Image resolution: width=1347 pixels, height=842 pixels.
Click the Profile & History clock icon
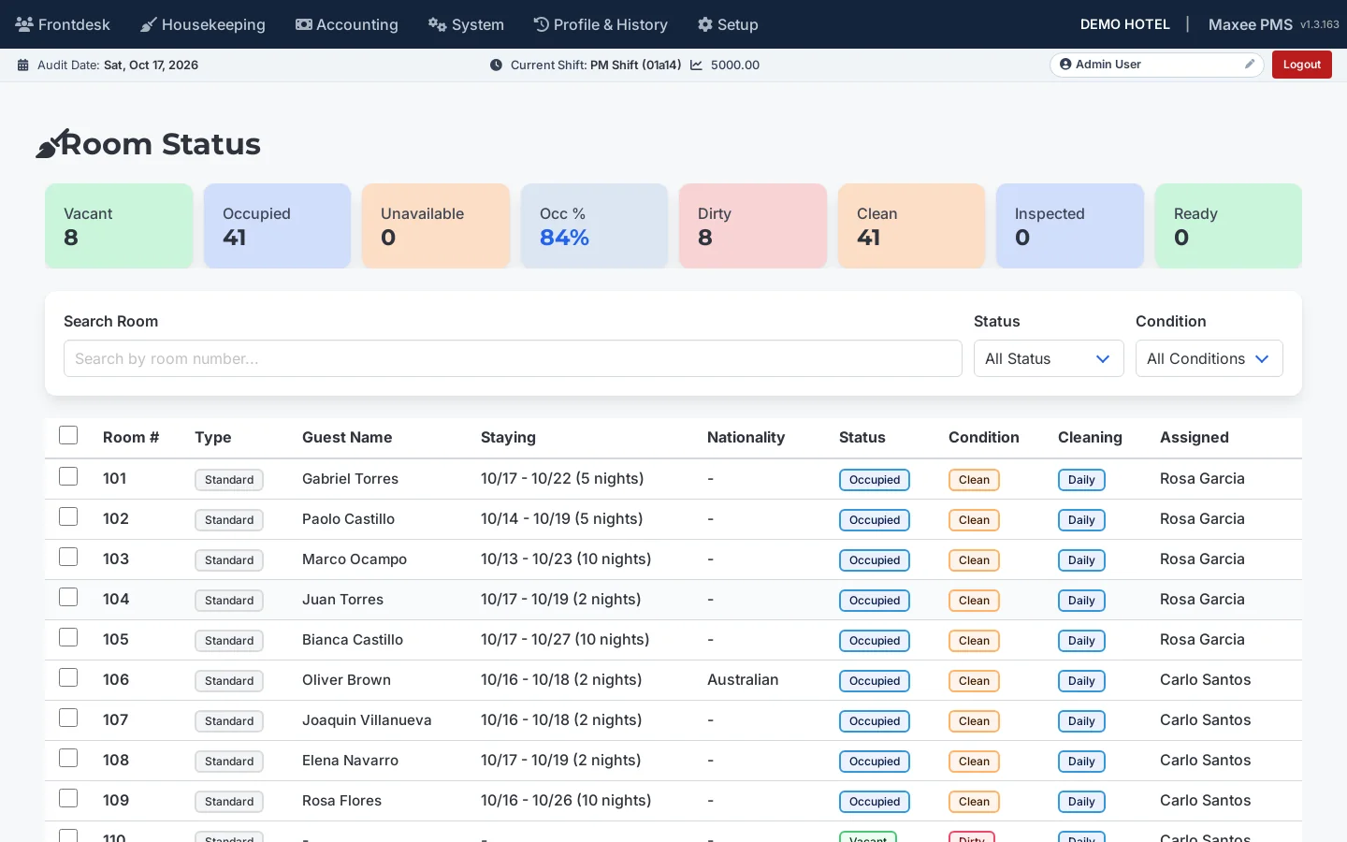pos(542,24)
